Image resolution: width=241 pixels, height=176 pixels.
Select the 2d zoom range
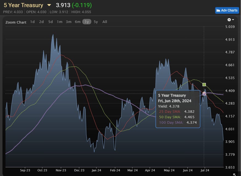[x=41, y=22]
